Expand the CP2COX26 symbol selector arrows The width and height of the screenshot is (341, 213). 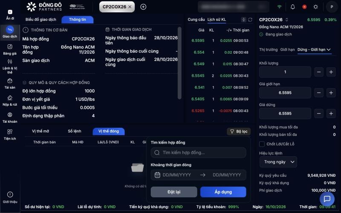click(x=286, y=20)
